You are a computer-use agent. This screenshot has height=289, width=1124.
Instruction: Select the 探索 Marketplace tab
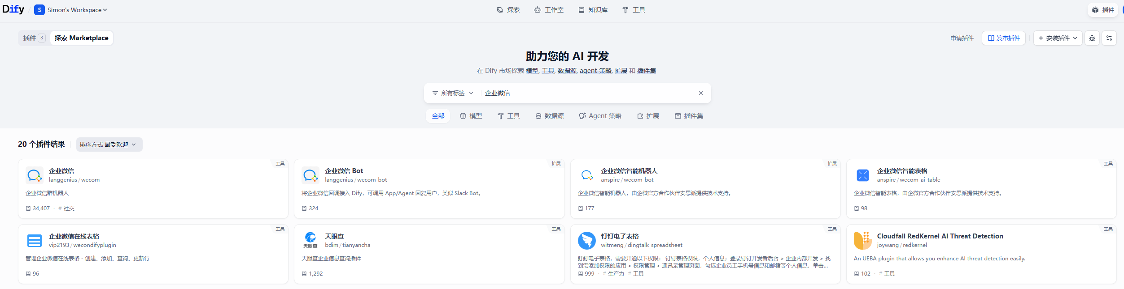[x=82, y=38]
